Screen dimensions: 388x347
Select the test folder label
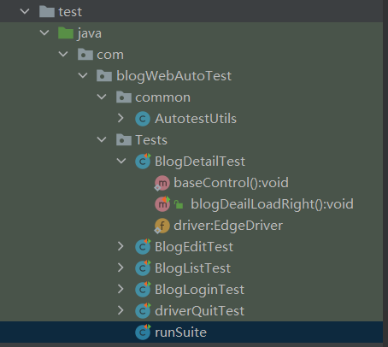click(70, 12)
